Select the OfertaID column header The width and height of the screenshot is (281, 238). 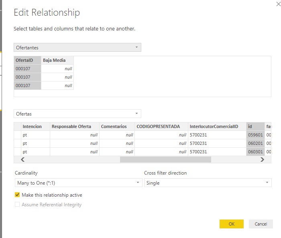[x=27, y=60]
